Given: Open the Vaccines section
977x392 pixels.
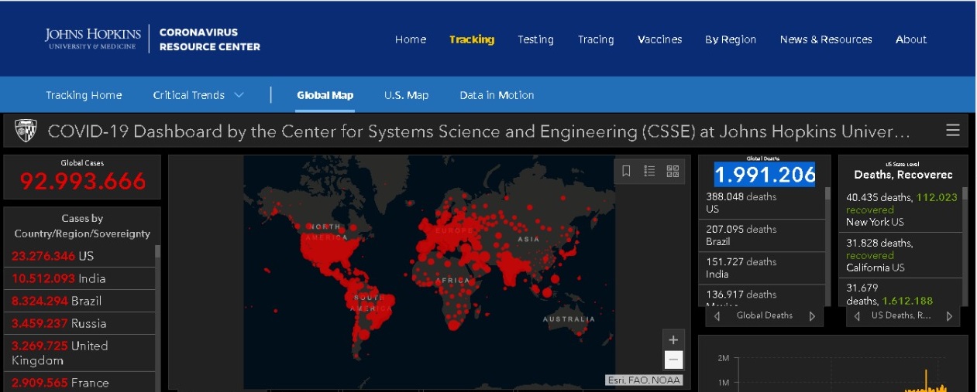Looking at the screenshot, I should (x=660, y=39).
